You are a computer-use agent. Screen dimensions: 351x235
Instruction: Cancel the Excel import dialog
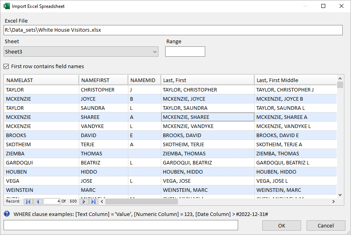[326, 225]
